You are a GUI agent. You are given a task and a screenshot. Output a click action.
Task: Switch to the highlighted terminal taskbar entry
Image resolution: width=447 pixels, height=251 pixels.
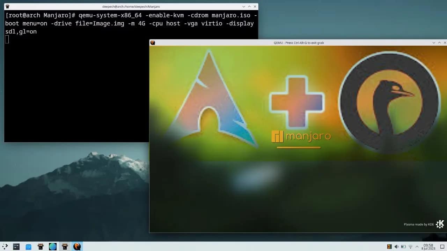(x=65, y=246)
